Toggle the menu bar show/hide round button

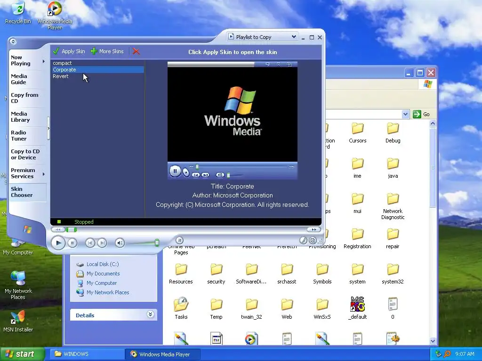13,41
